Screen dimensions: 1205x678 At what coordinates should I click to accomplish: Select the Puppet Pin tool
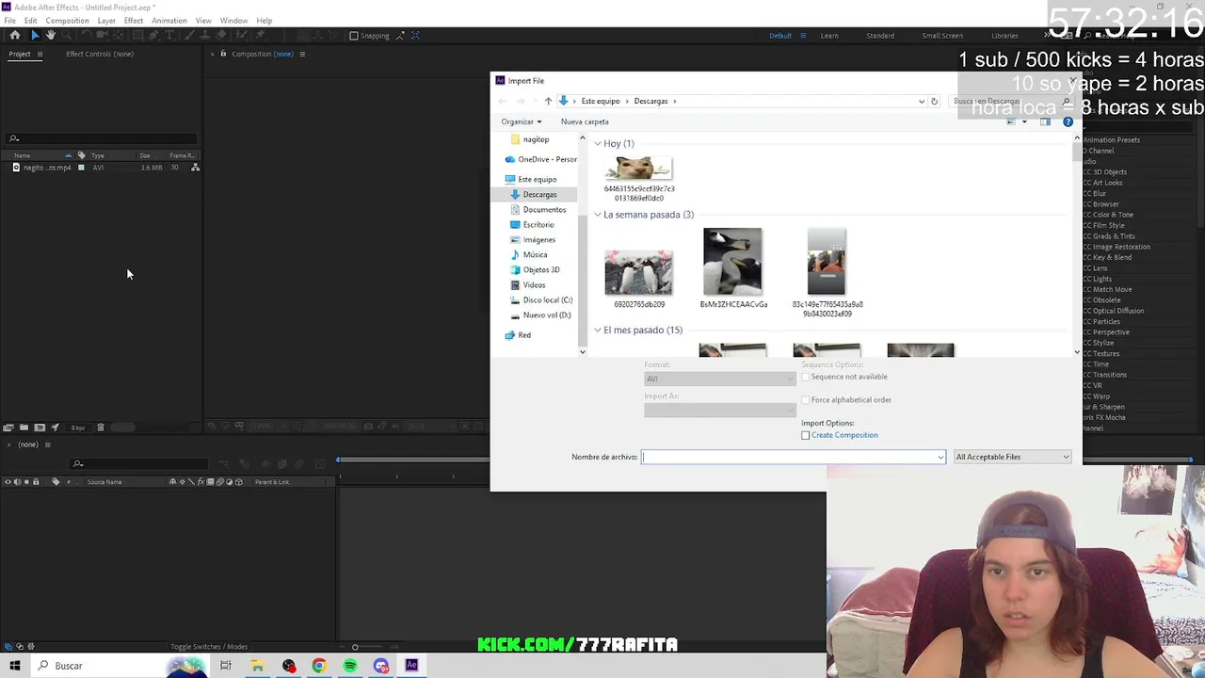[261, 36]
